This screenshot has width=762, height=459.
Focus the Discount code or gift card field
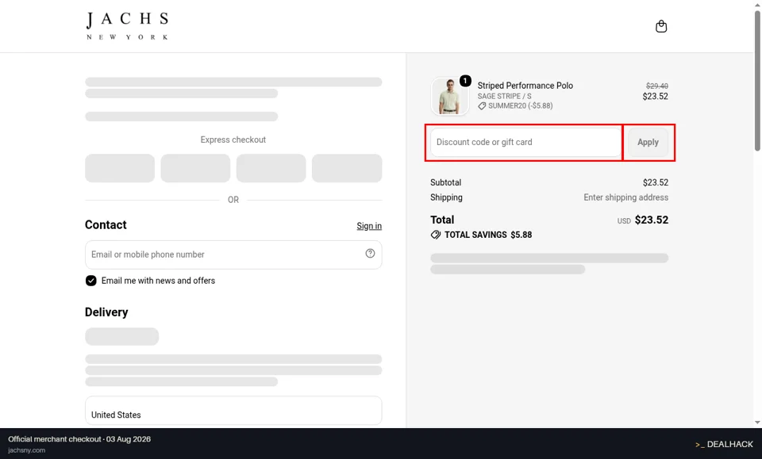526,142
